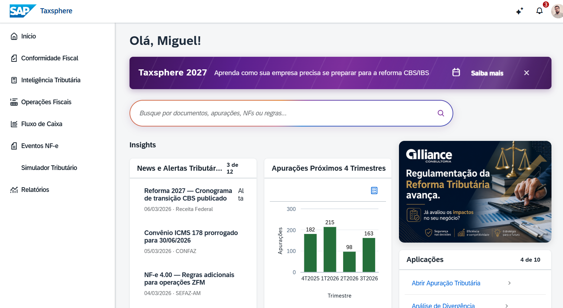Open the NF-e 4.00 regras adicionais news
The height and width of the screenshot is (308, 563).
click(x=189, y=279)
